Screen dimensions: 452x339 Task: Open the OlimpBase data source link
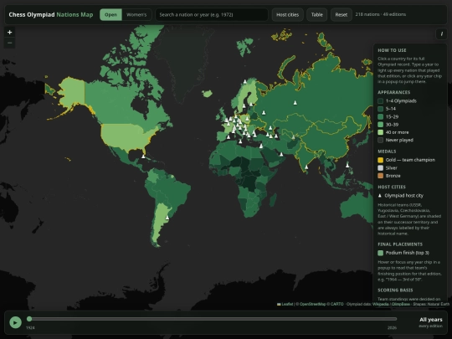coord(401,304)
